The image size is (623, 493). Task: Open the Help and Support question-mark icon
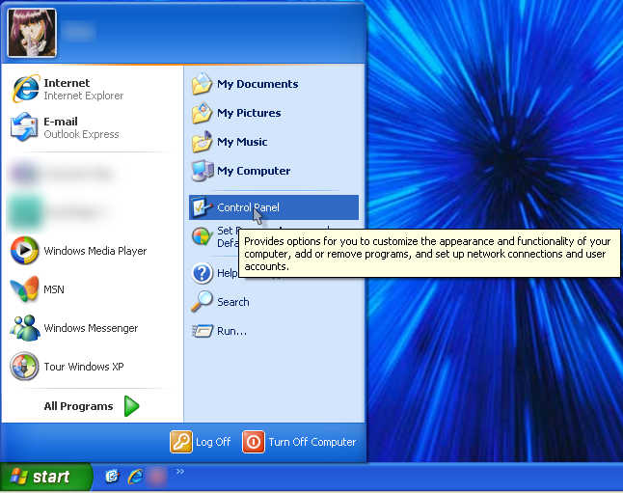tap(202, 273)
